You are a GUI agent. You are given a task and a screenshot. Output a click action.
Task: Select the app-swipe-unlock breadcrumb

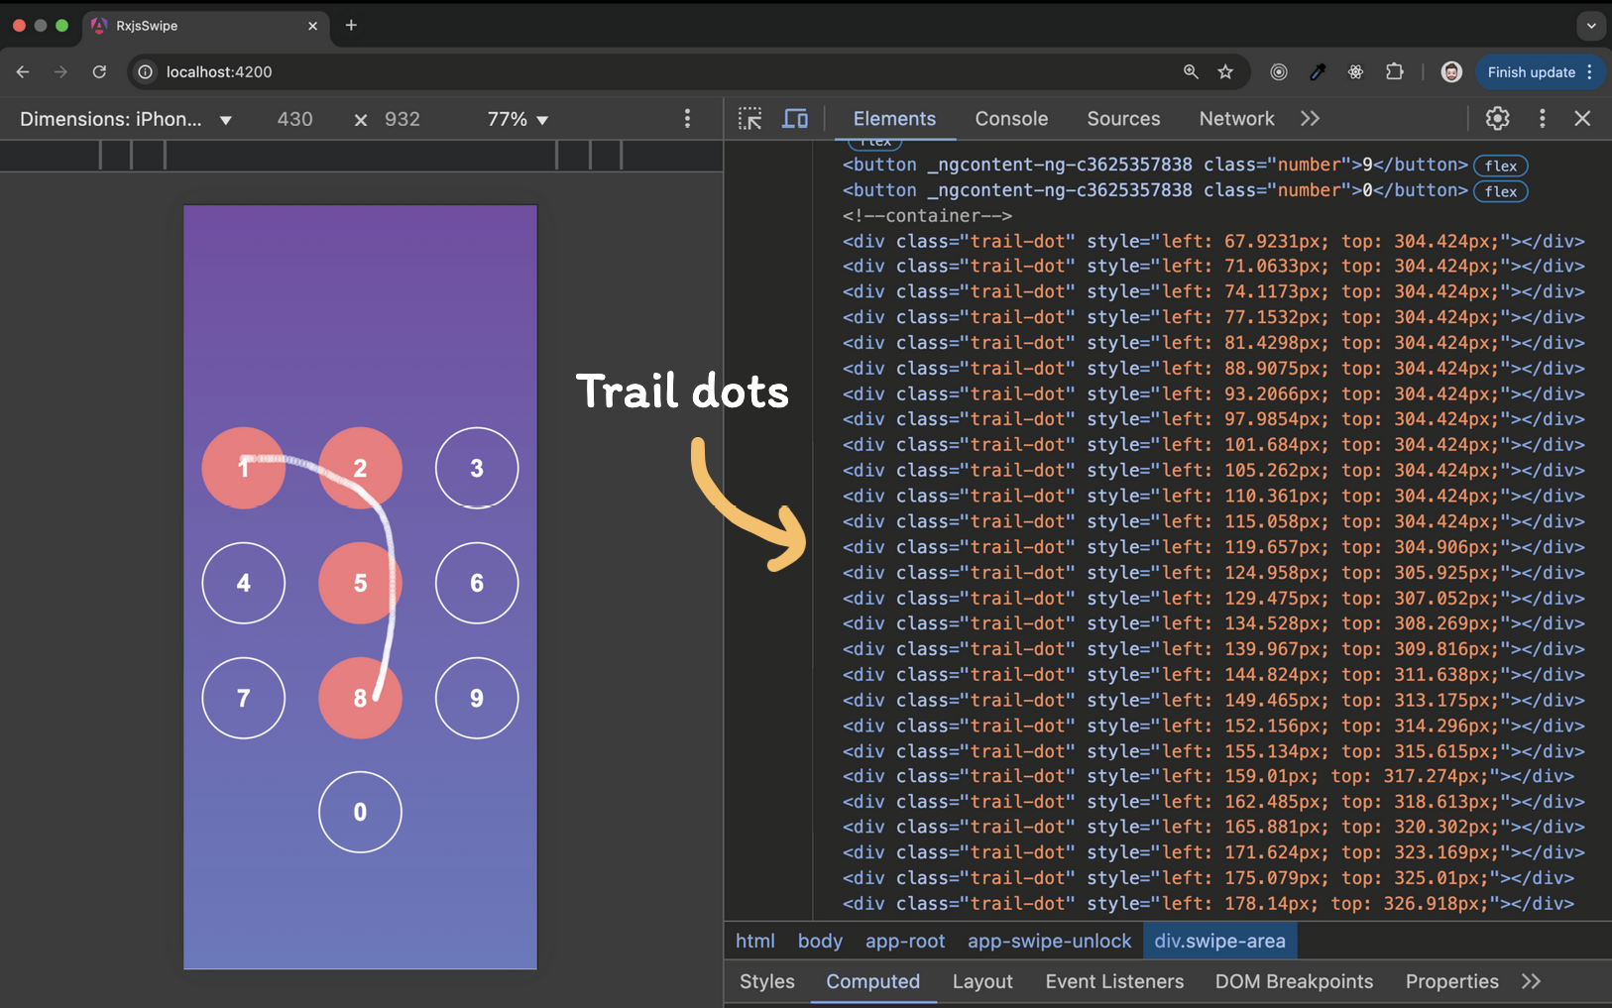tap(1049, 941)
